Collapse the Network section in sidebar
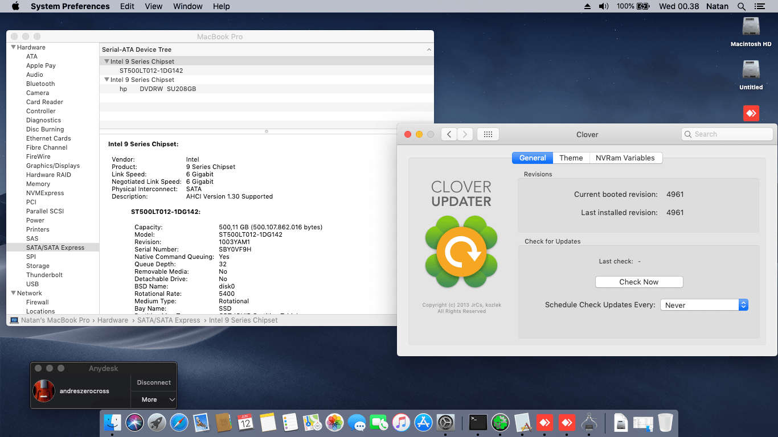The height and width of the screenshot is (437, 778). [x=13, y=293]
